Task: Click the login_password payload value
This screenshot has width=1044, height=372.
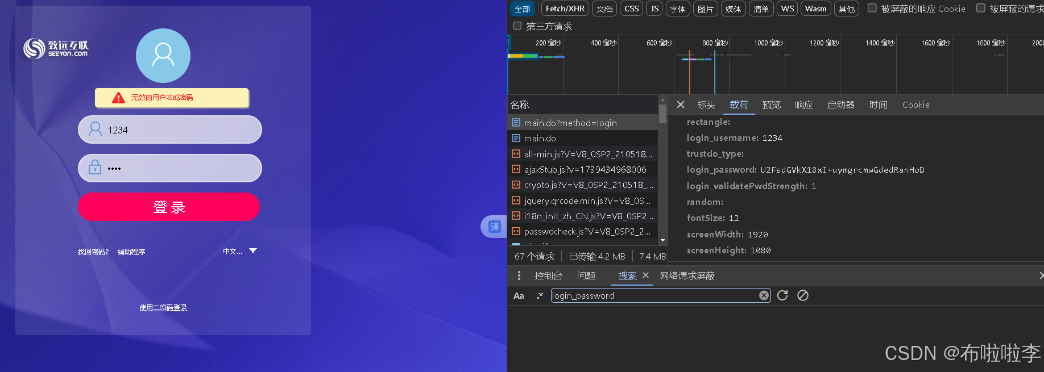Action: tap(842, 170)
